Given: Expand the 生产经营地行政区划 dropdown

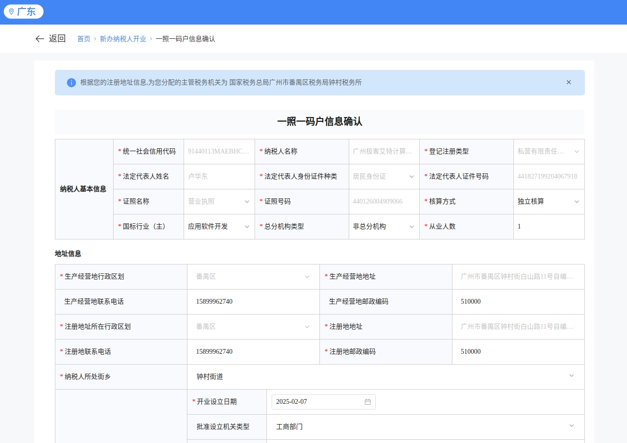Looking at the screenshot, I should (x=253, y=277).
